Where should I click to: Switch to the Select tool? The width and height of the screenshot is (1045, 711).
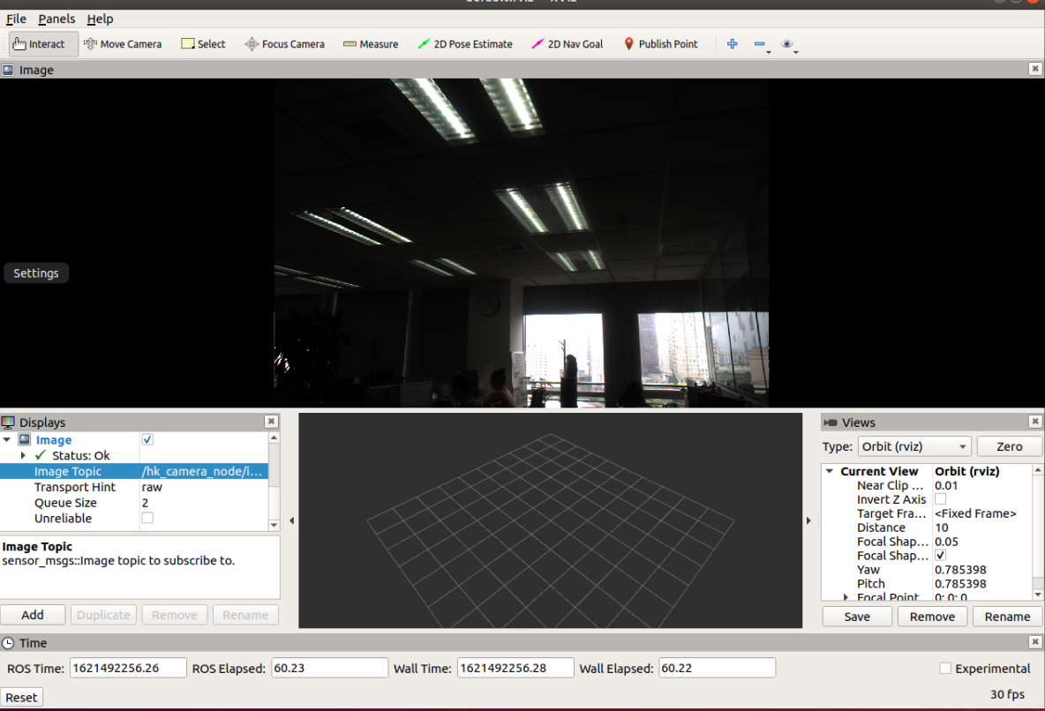[x=203, y=43]
